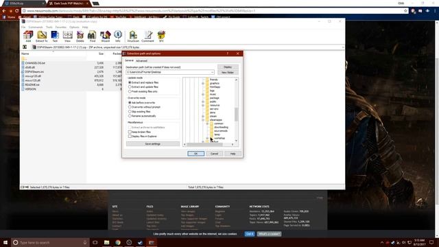Click the help question mark in dialog title bar
This screenshot has height=247, width=439.
click(227, 54)
